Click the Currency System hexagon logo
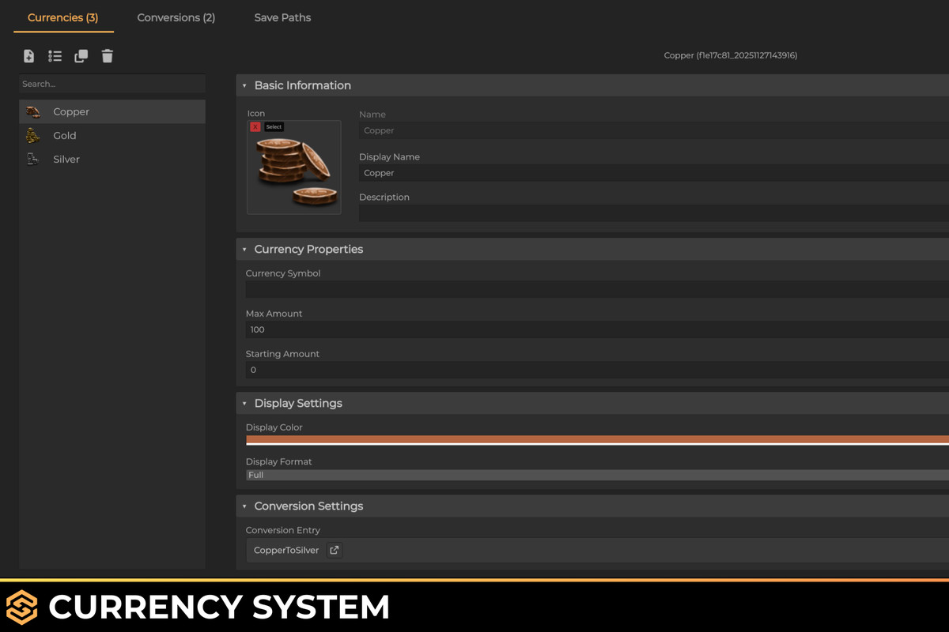The height and width of the screenshot is (632, 949). coord(21,607)
